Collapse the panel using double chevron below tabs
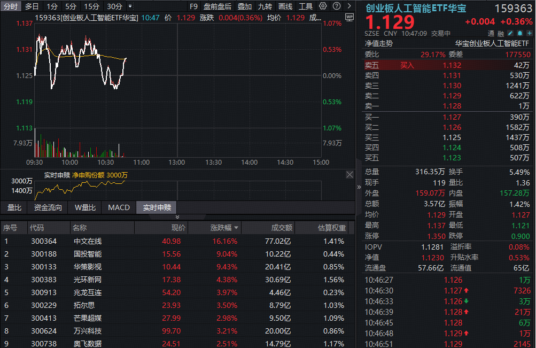This screenshot has height=348, width=536. (x=177, y=217)
